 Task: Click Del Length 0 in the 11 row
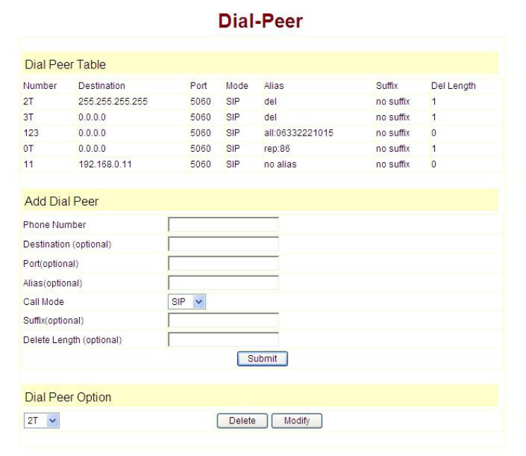[434, 164]
